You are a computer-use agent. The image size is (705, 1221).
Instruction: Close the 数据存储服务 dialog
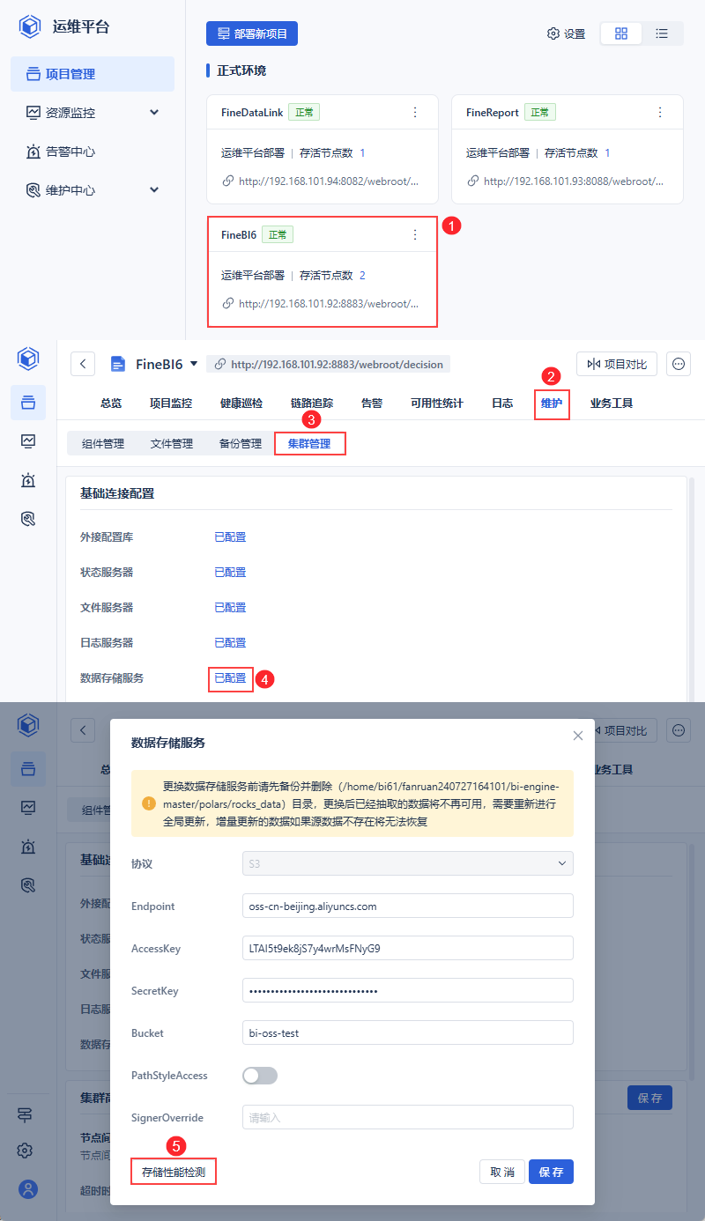pos(578,736)
